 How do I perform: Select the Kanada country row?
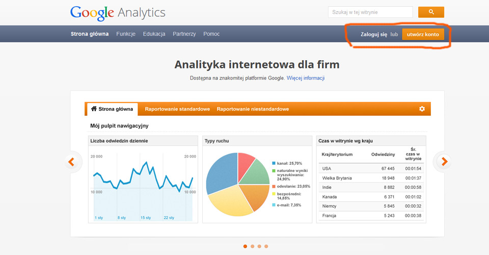(371, 197)
